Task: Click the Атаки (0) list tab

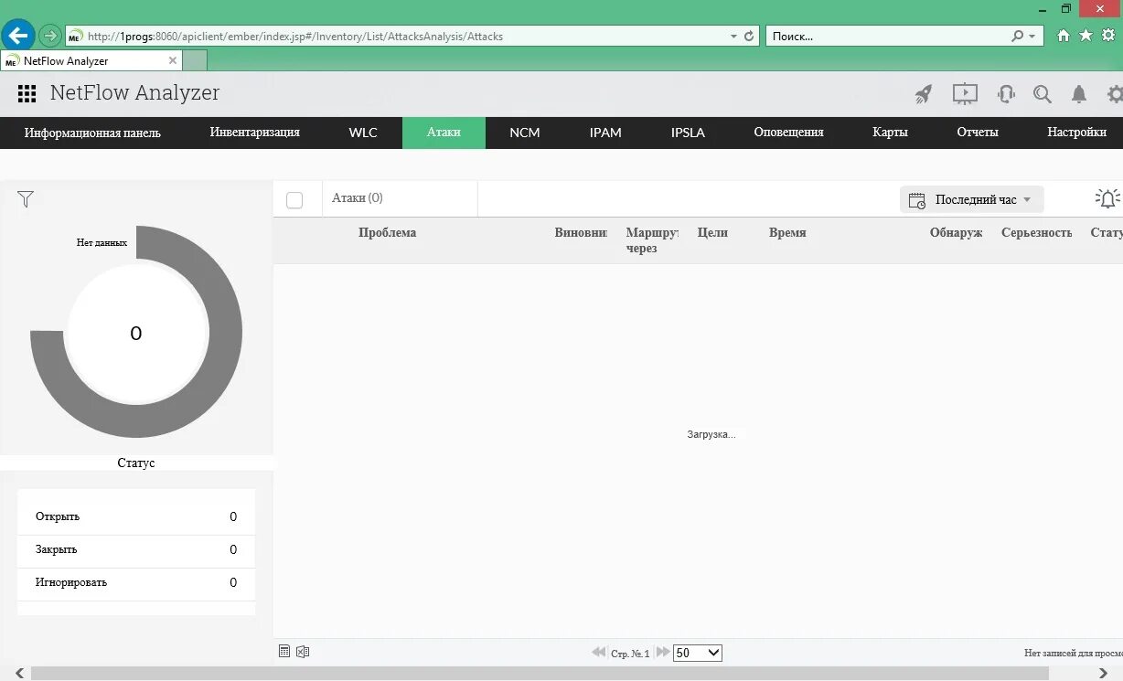Action: tap(358, 198)
